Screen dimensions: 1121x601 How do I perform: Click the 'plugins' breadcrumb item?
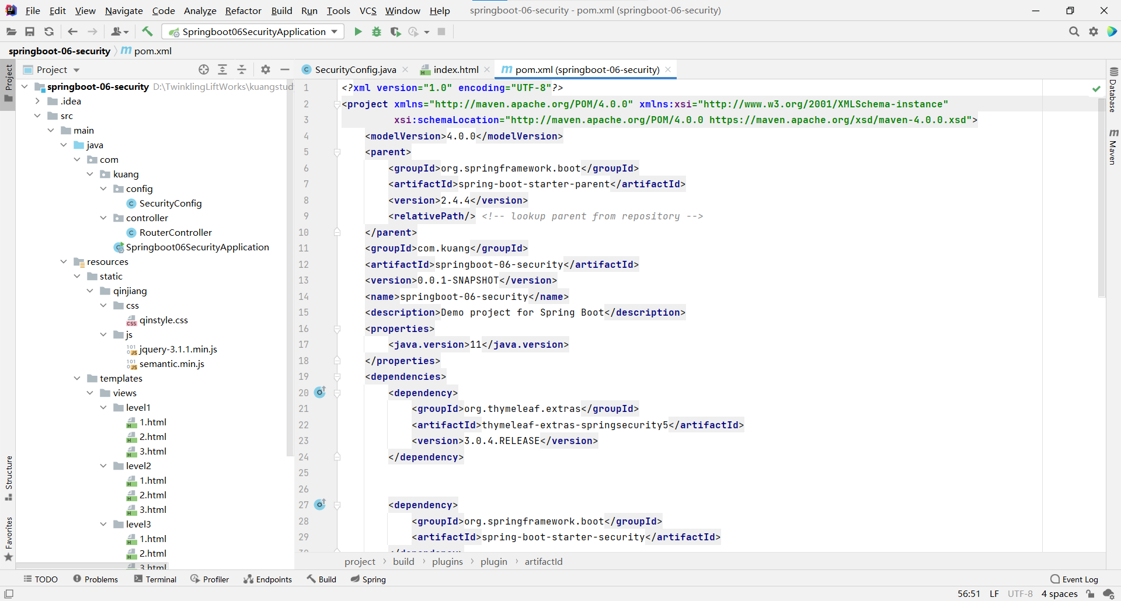[447, 561]
